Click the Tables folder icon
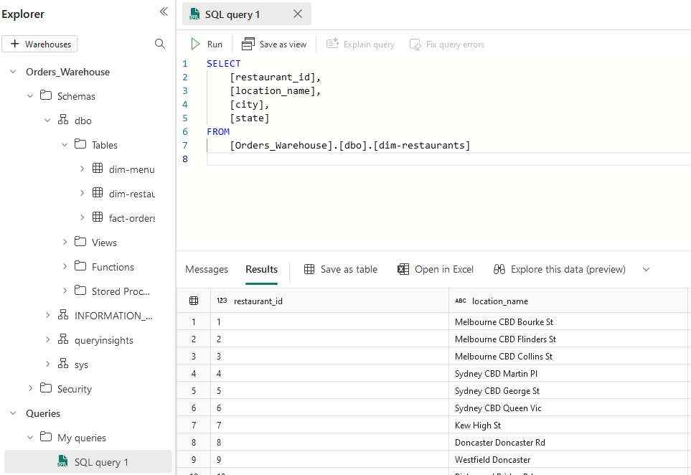Image resolution: width=691 pixels, height=475 pixels. pos(80,144)
